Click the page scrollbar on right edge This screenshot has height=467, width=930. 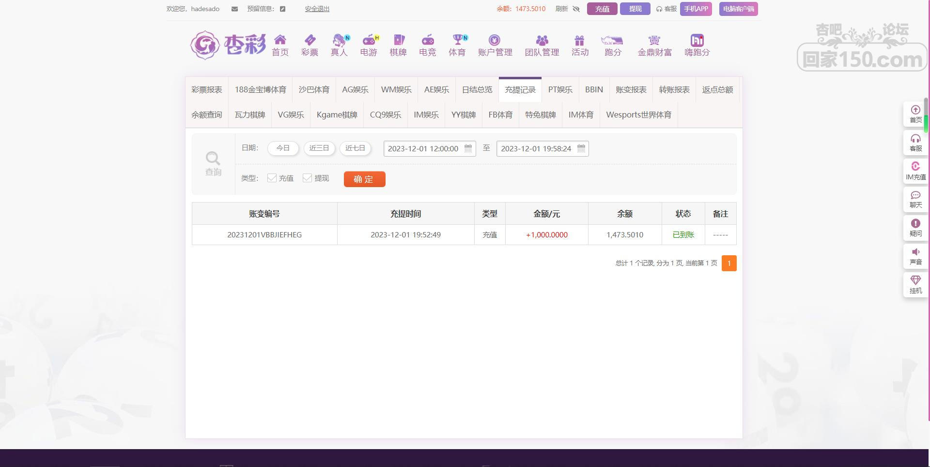click(x=926, y=116)
